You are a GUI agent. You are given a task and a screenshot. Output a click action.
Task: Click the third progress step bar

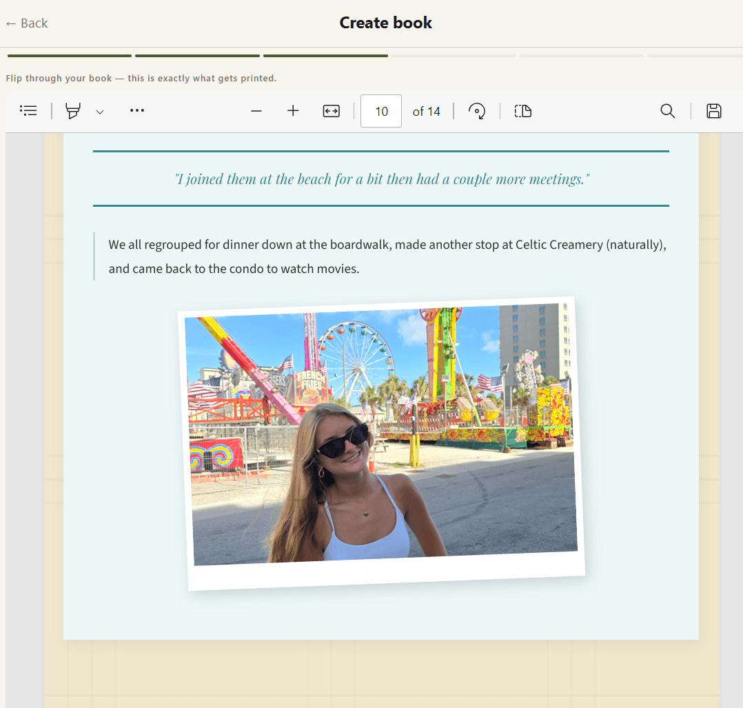coord(325,56)
